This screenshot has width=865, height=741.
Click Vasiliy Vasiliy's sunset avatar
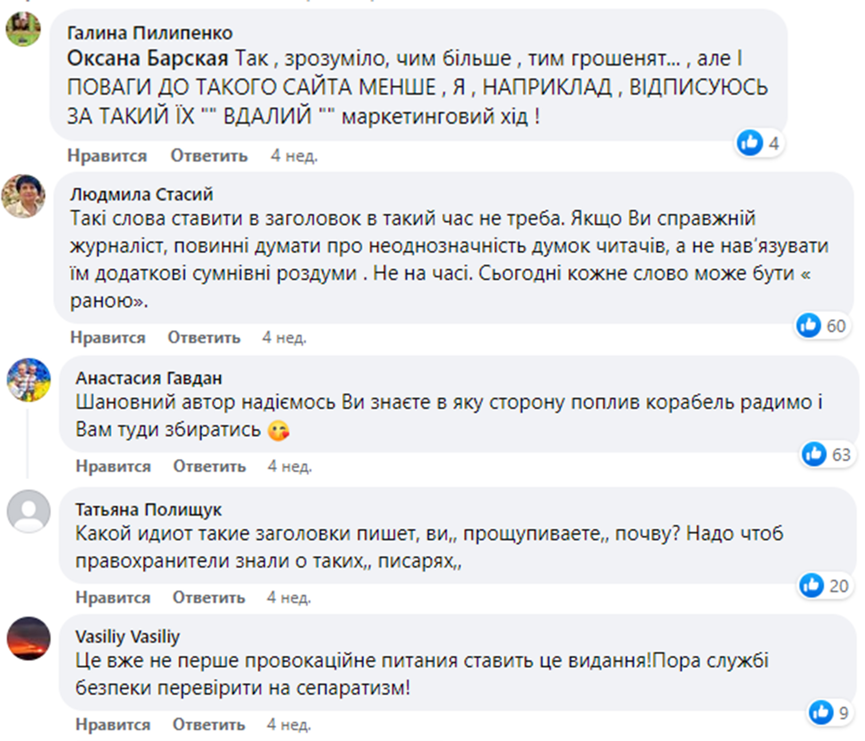pyautogui.click(x=28, y=638)
